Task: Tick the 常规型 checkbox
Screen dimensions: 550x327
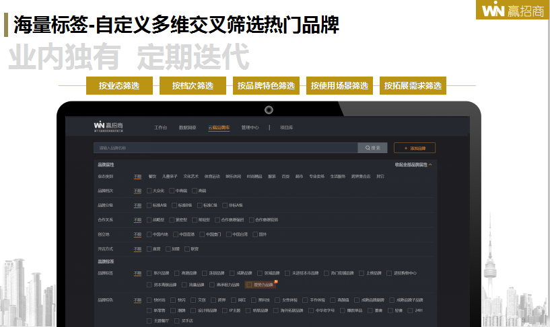Action: pos(195,220)
